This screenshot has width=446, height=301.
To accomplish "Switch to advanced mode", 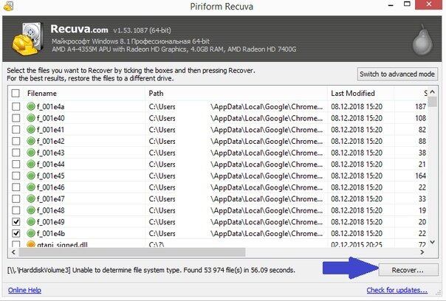I will (397, 75).
